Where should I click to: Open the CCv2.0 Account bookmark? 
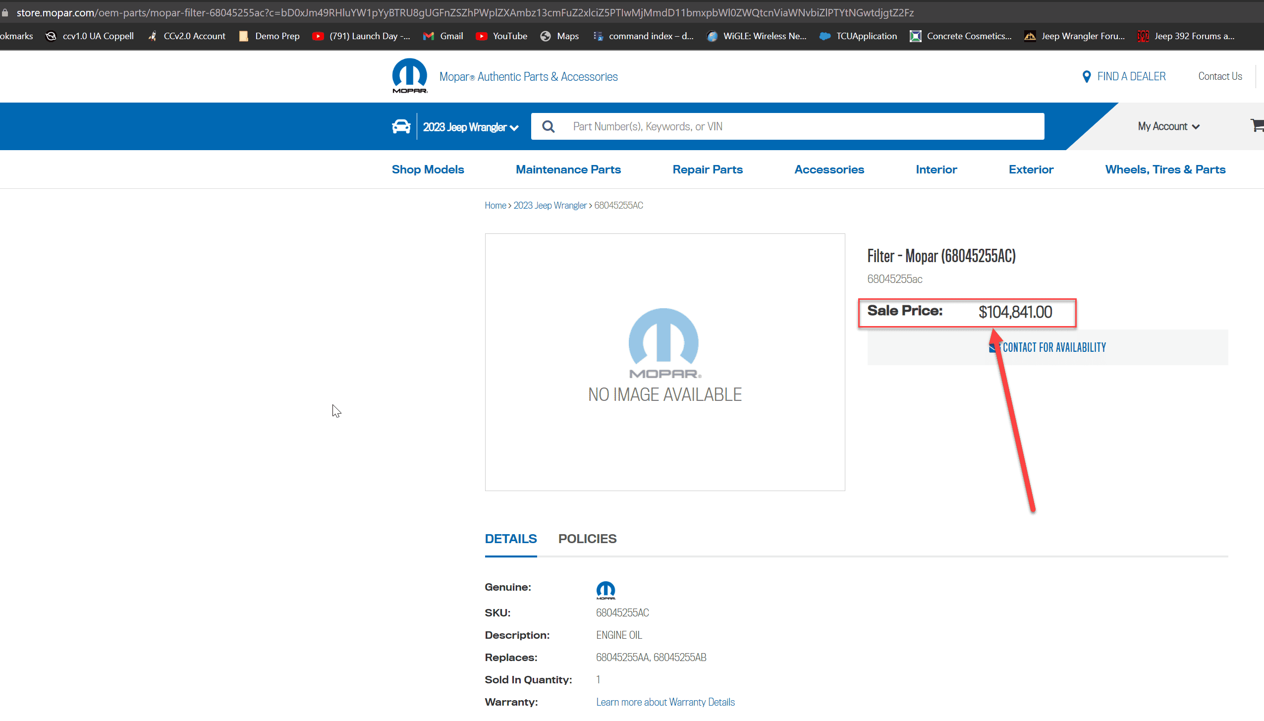186,36
